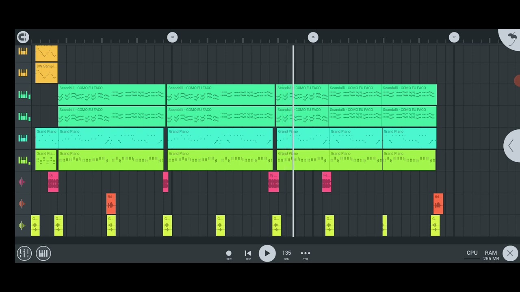
Task: Select the DW Sampl... track's keyboard icon
Action: coord(23,73)
